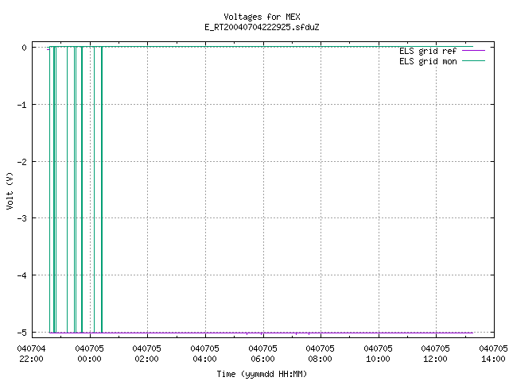Click the y-axis tick label 0

(25, 48)
